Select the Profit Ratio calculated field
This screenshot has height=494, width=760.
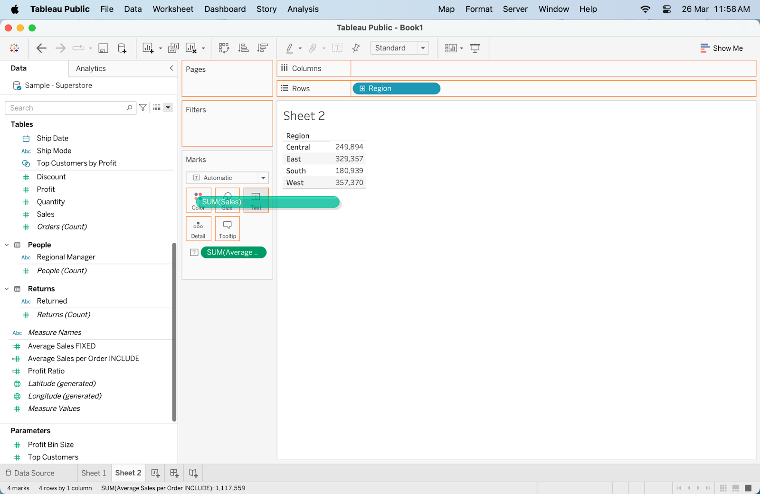[46, 371]
